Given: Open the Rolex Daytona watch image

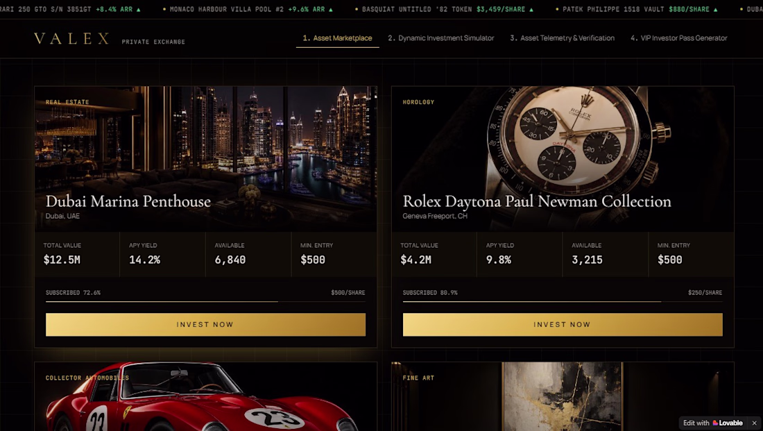Looking at the screenshot, I should (563, 159).
